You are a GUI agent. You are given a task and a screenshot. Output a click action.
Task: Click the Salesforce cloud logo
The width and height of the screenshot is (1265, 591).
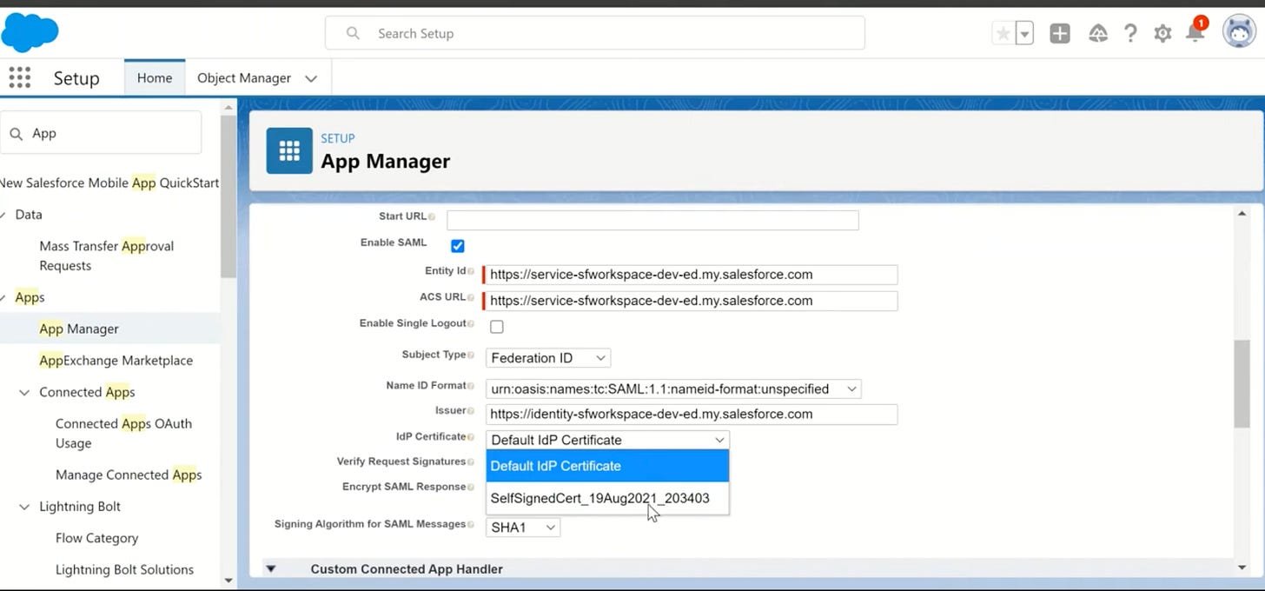coord(30,33)
